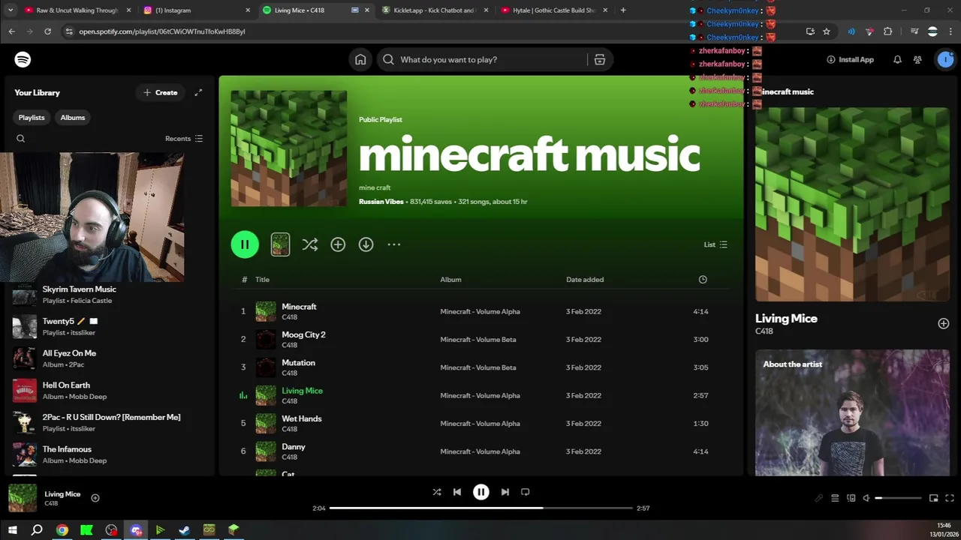Switch to Hytale Gothic Castle Build tab
This screenshot has width=961, height=540.
point(554,10)
